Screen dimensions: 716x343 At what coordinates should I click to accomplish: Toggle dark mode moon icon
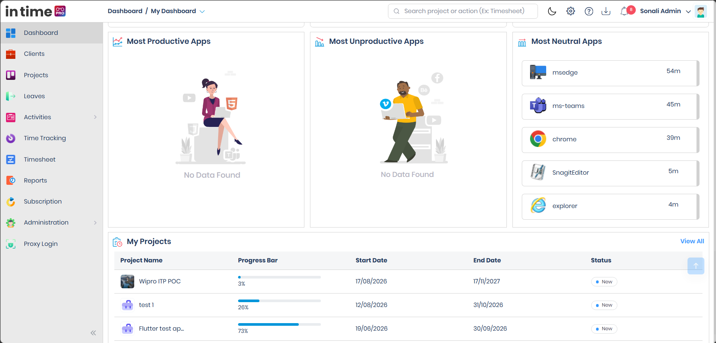(552, 11)
